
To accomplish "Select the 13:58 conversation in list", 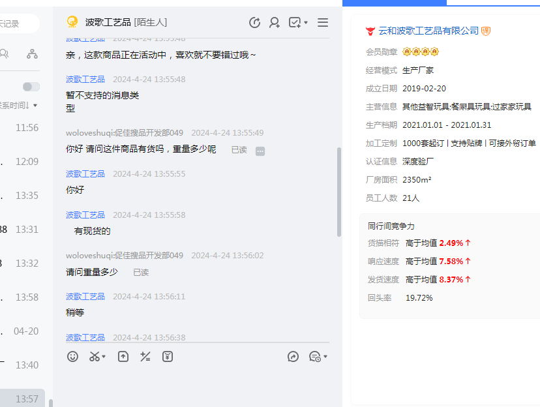I will pyautogui.click(x=23, y=297).
